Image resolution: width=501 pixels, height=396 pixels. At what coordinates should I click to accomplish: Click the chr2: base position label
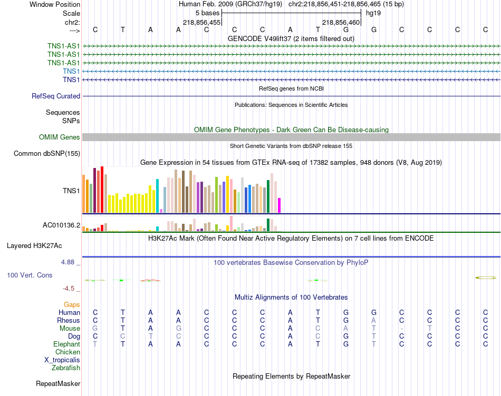72,22
